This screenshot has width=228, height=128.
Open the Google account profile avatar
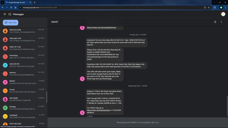(223, 14)
